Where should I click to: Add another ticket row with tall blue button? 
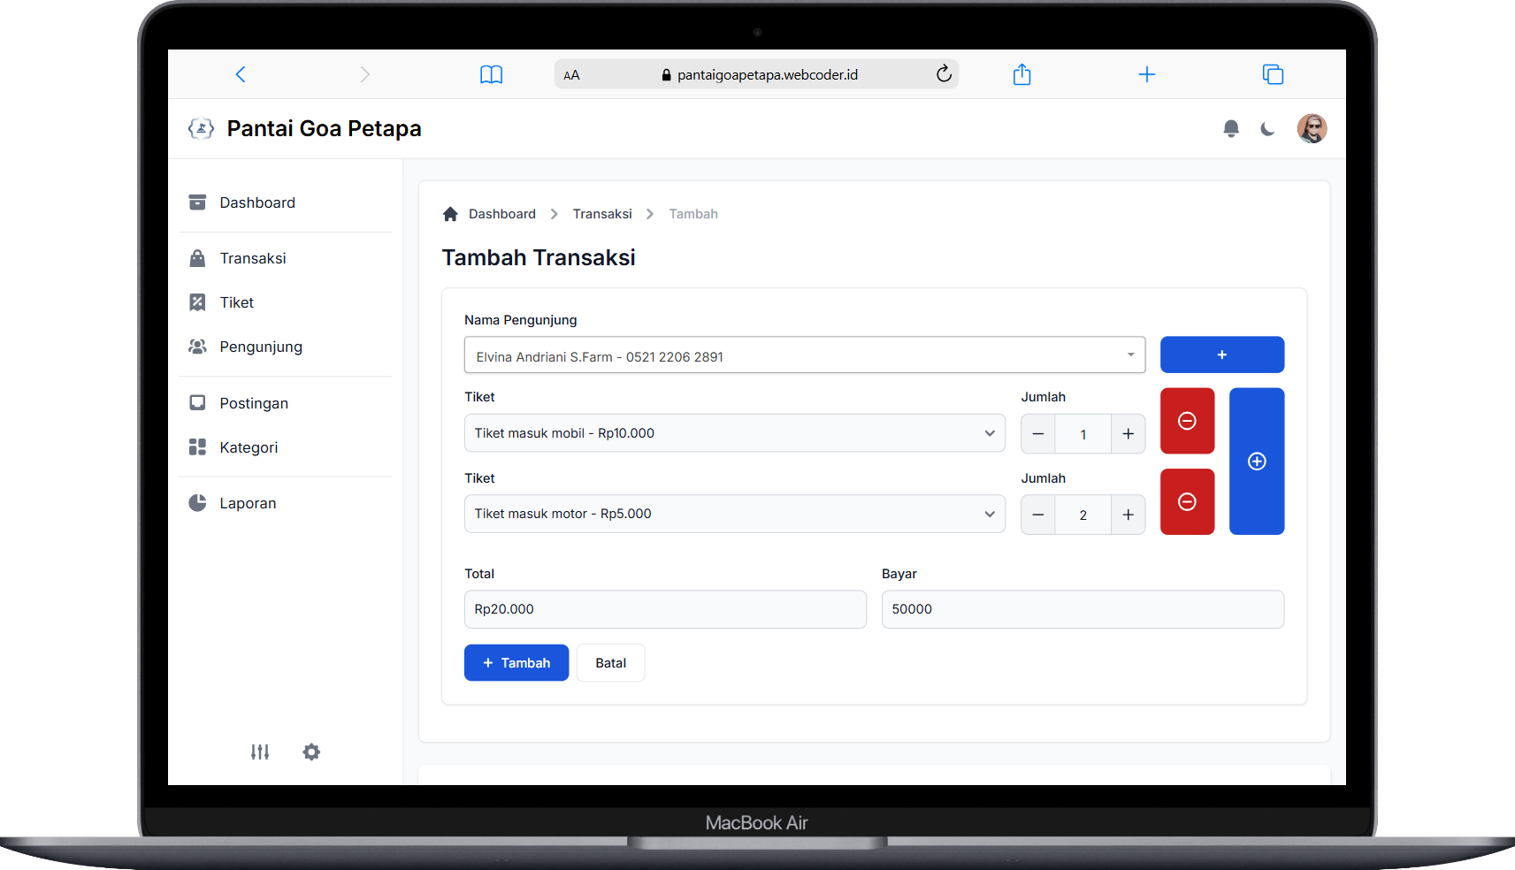click(x=1257, y=461)
